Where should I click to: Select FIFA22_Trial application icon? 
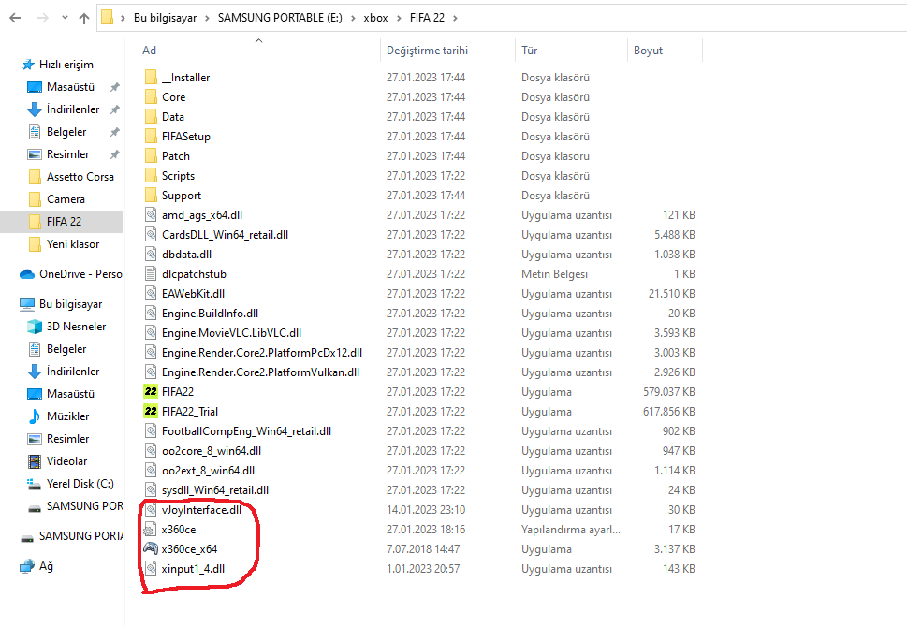151,411
